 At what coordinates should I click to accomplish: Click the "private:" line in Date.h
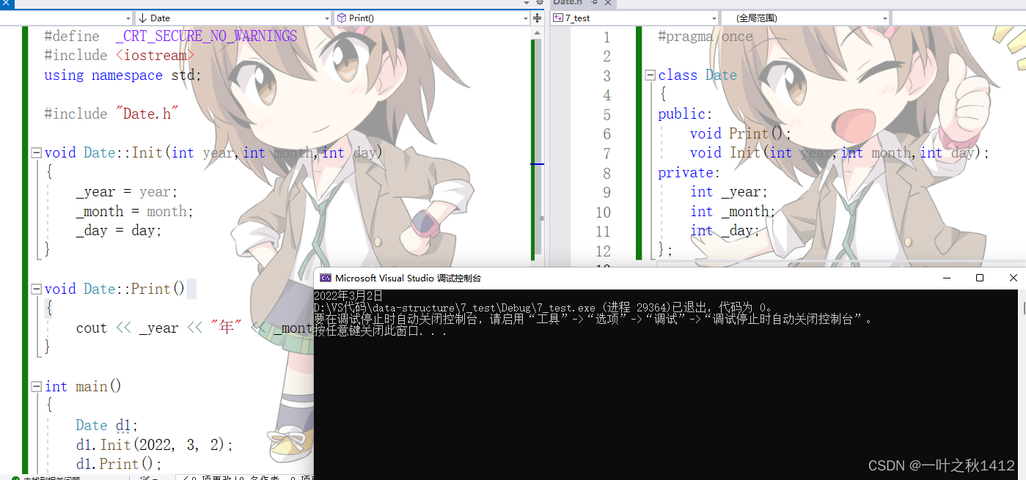pos(689,172)
